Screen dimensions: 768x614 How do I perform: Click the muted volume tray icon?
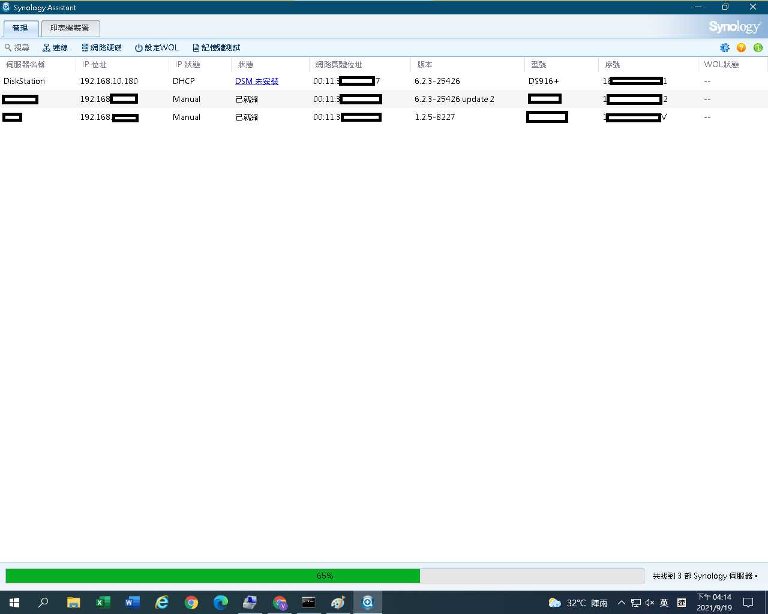point(650,603)
